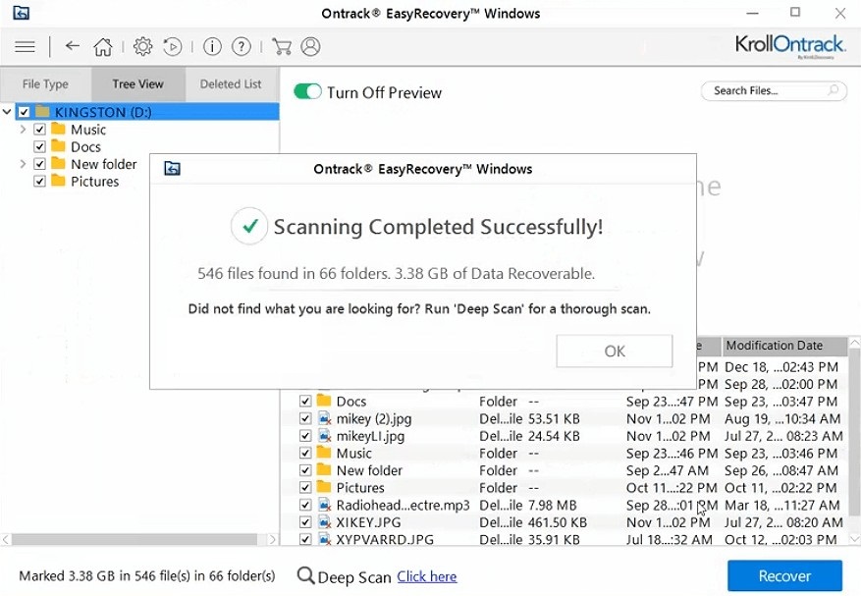Screen dimensions: 861x596
Task: Click the file list vertical scrollbar
Action: (854, 431)
